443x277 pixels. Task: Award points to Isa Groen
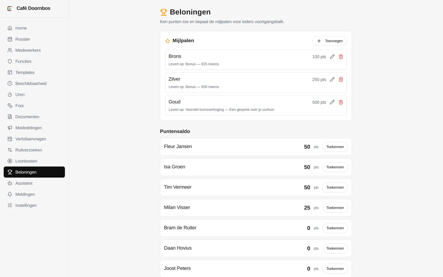tap(335, 167)
